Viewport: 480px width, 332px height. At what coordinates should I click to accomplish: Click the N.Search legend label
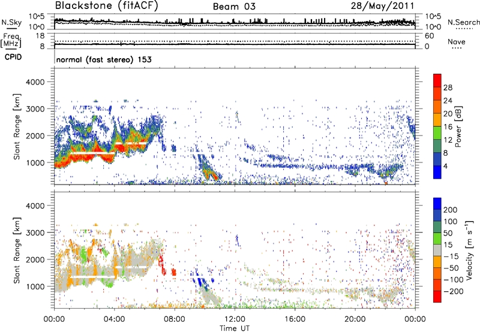(463, 22)
